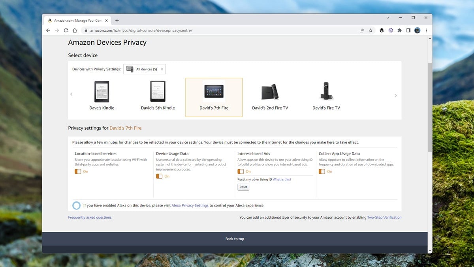Image resolution: width=474 pixels, height=267 pixels.
Task: Click the share icon in the address bar
Action: [361, 30]
